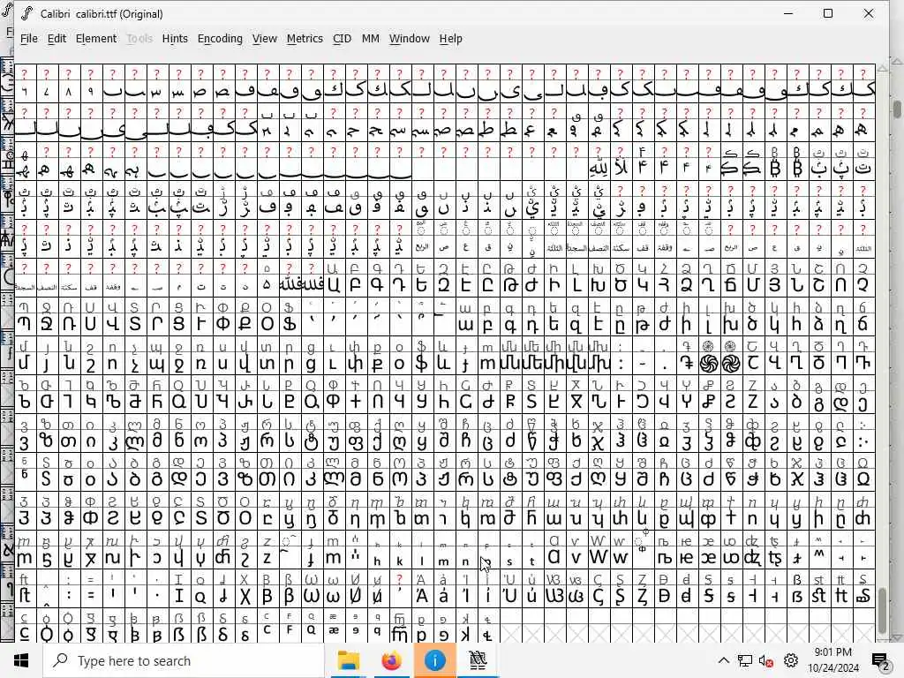Viewport: 904px width, 678px height.
Task: Open the Element menu
Action: [95, 39]
